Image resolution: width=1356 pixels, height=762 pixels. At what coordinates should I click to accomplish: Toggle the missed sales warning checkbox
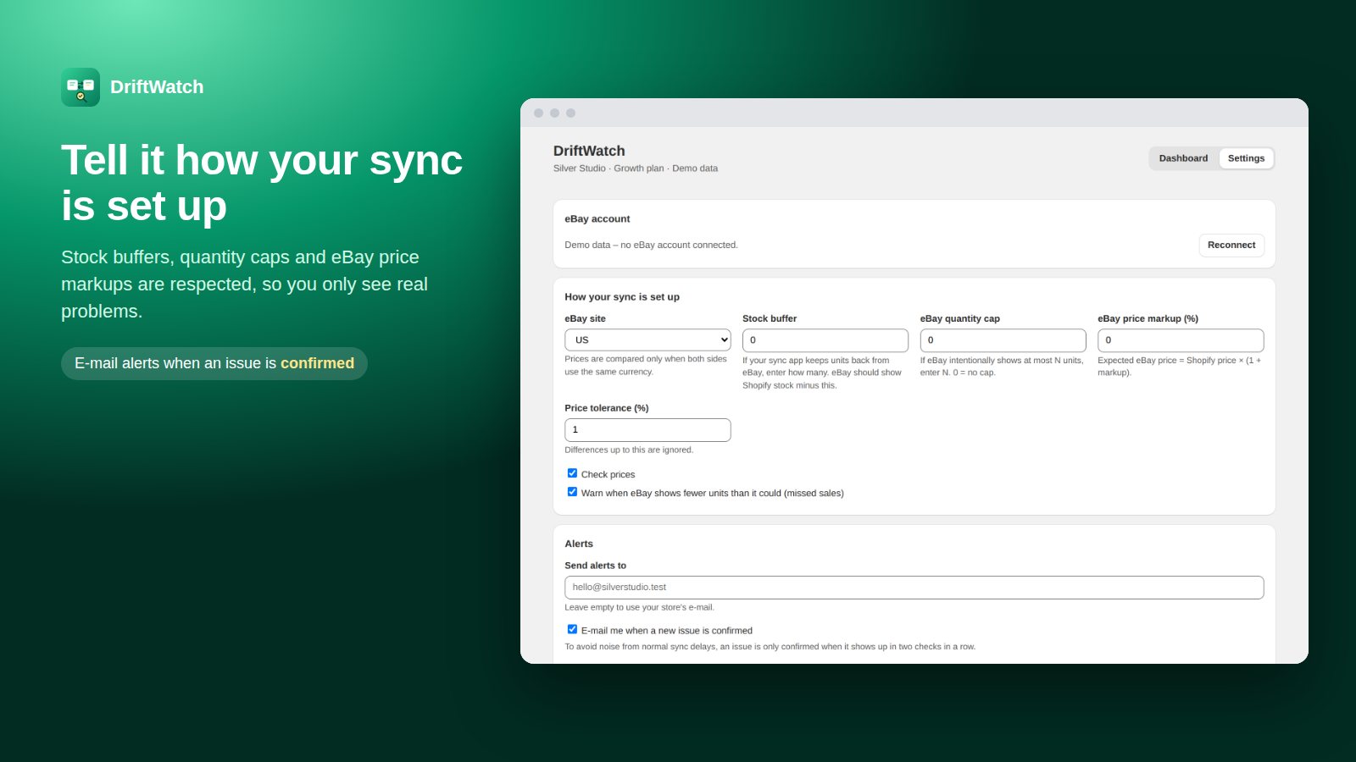pos(572,492)
